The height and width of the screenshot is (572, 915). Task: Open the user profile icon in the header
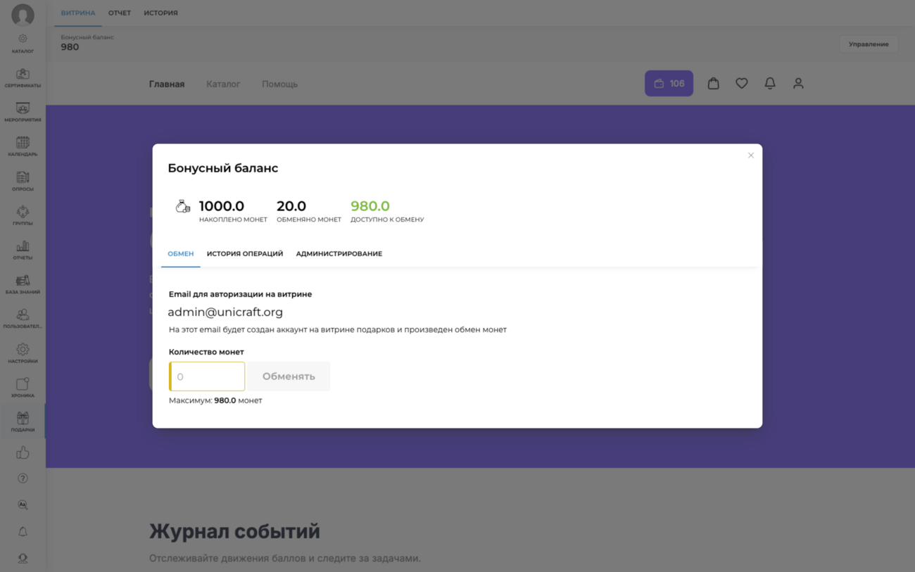point(798,83)
